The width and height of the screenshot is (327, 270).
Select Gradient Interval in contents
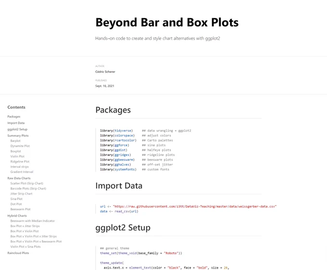(22, 172)
